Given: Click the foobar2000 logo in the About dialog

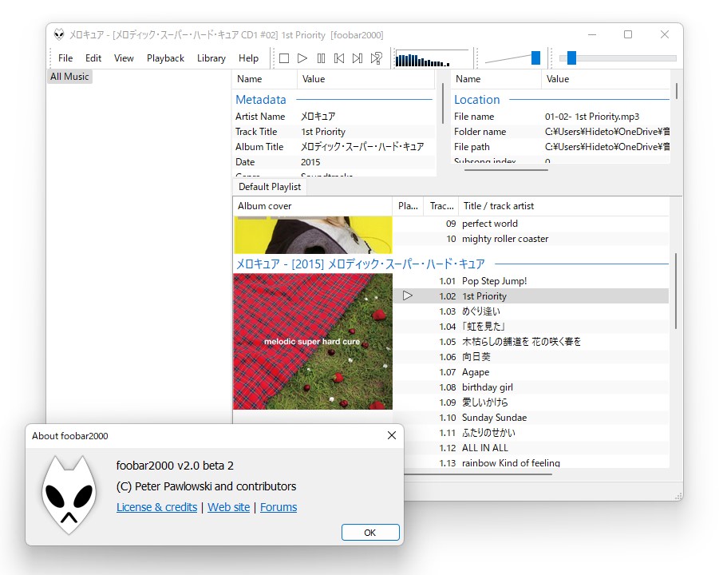Looking at the screenshot, I should [69, 495].
